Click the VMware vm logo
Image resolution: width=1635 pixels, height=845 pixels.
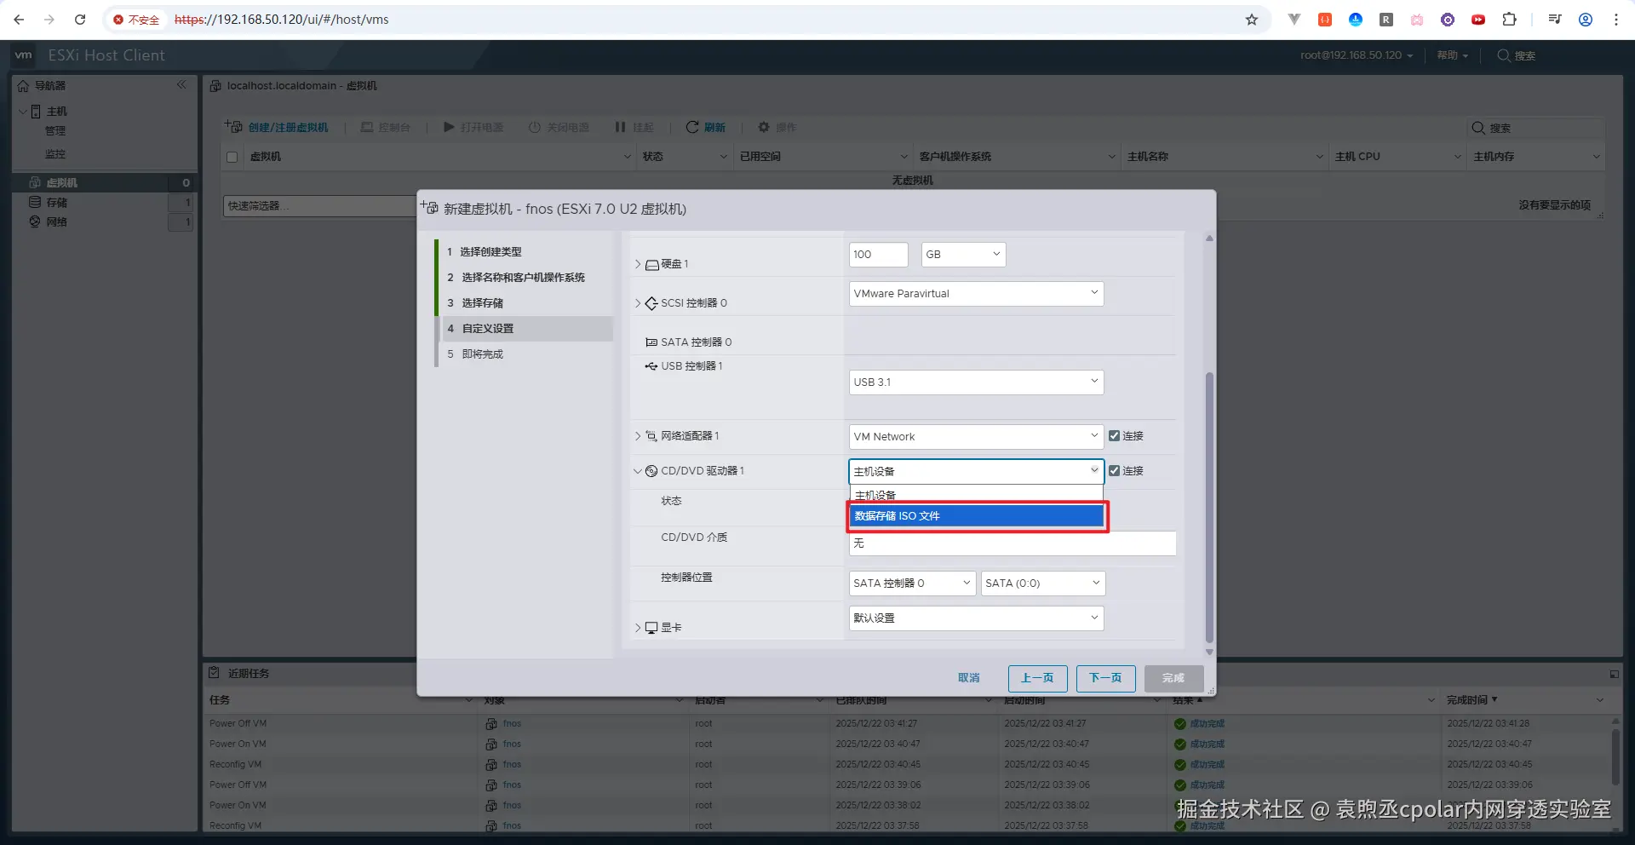[x=24, y=55]
